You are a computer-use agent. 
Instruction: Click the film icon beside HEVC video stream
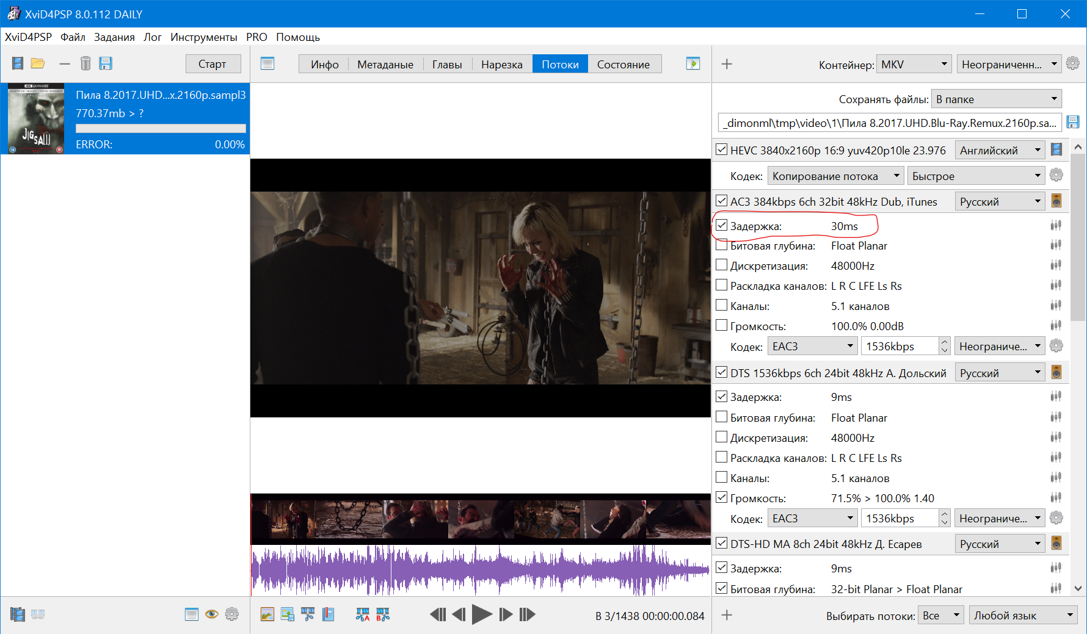coord(1056,149)
